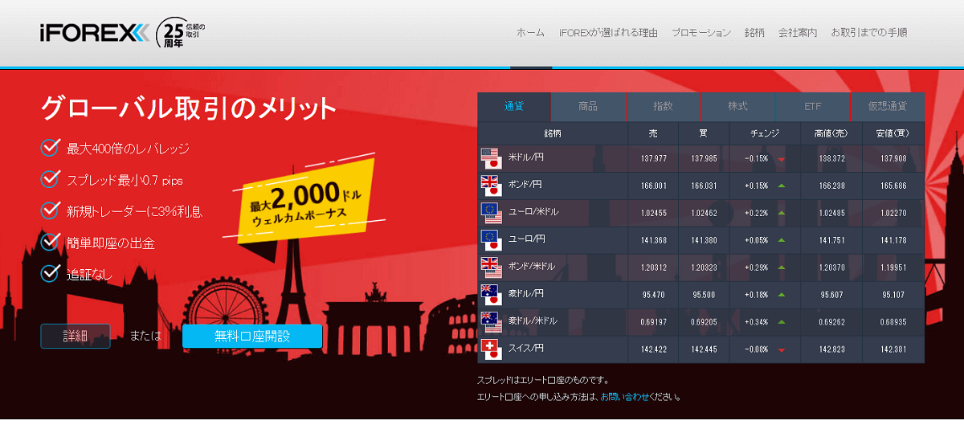The image size is (964, 441).
Task: Click the red down arrow in スイス/円 row
Action: (781, 350)
